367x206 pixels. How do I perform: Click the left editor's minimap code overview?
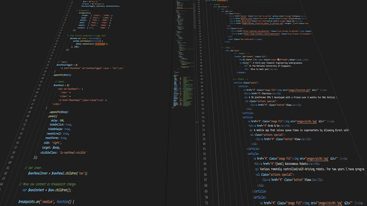pyautogui.click(x=184, y=54)
